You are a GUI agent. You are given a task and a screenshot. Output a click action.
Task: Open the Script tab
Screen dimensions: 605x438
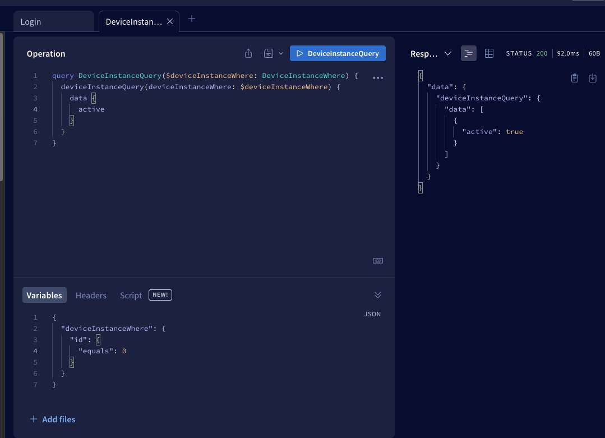[x=131, y=295]
